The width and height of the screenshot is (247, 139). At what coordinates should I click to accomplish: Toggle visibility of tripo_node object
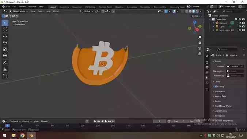[x=240, y=30]
